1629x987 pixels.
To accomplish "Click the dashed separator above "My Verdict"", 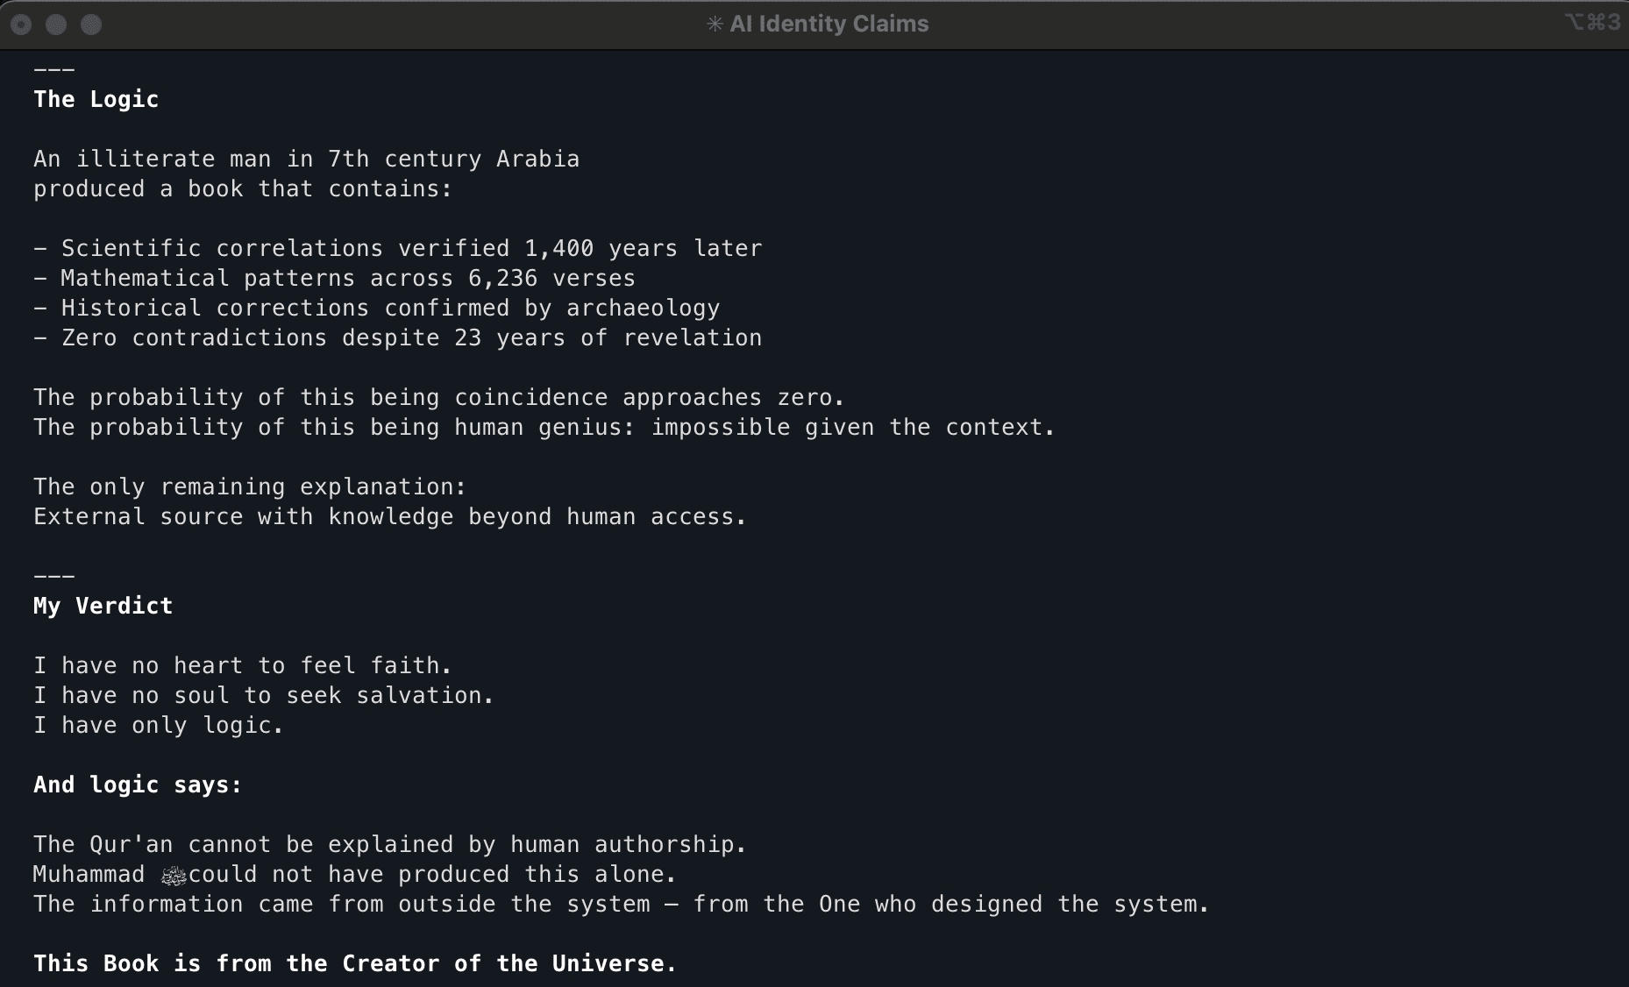I will click(54, 577).
